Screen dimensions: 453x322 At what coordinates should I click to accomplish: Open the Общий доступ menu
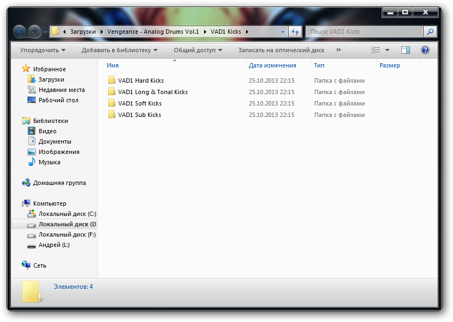coord(198,50)
